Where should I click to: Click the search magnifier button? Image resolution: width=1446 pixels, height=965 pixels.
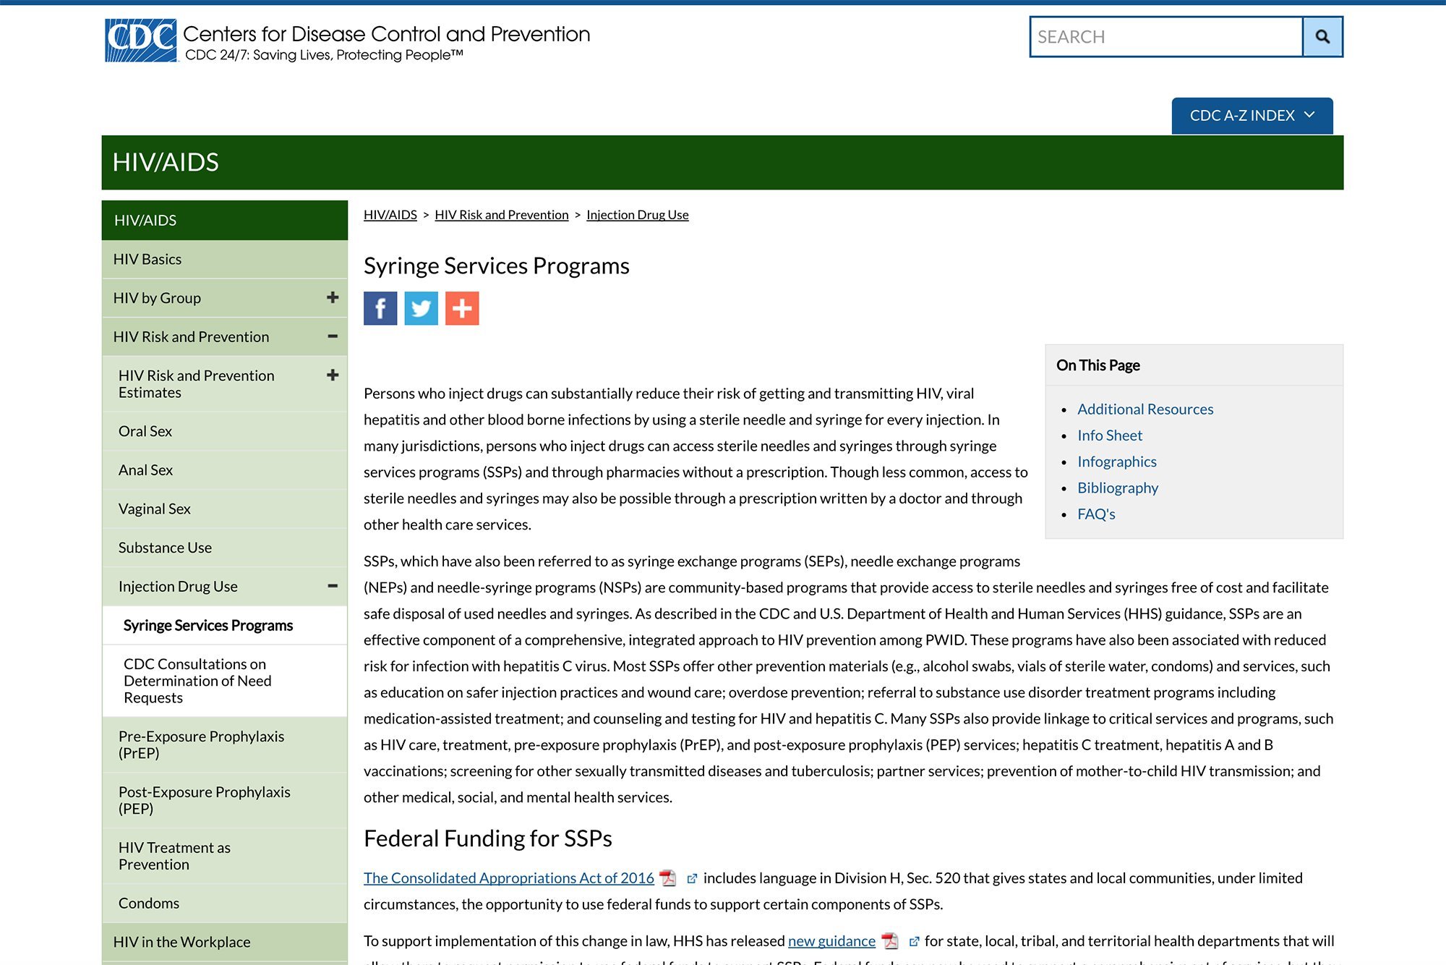pyautogui.click(x=1322, y=37)
